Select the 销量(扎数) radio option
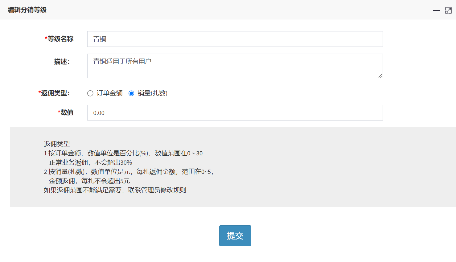 click(131, 93)
